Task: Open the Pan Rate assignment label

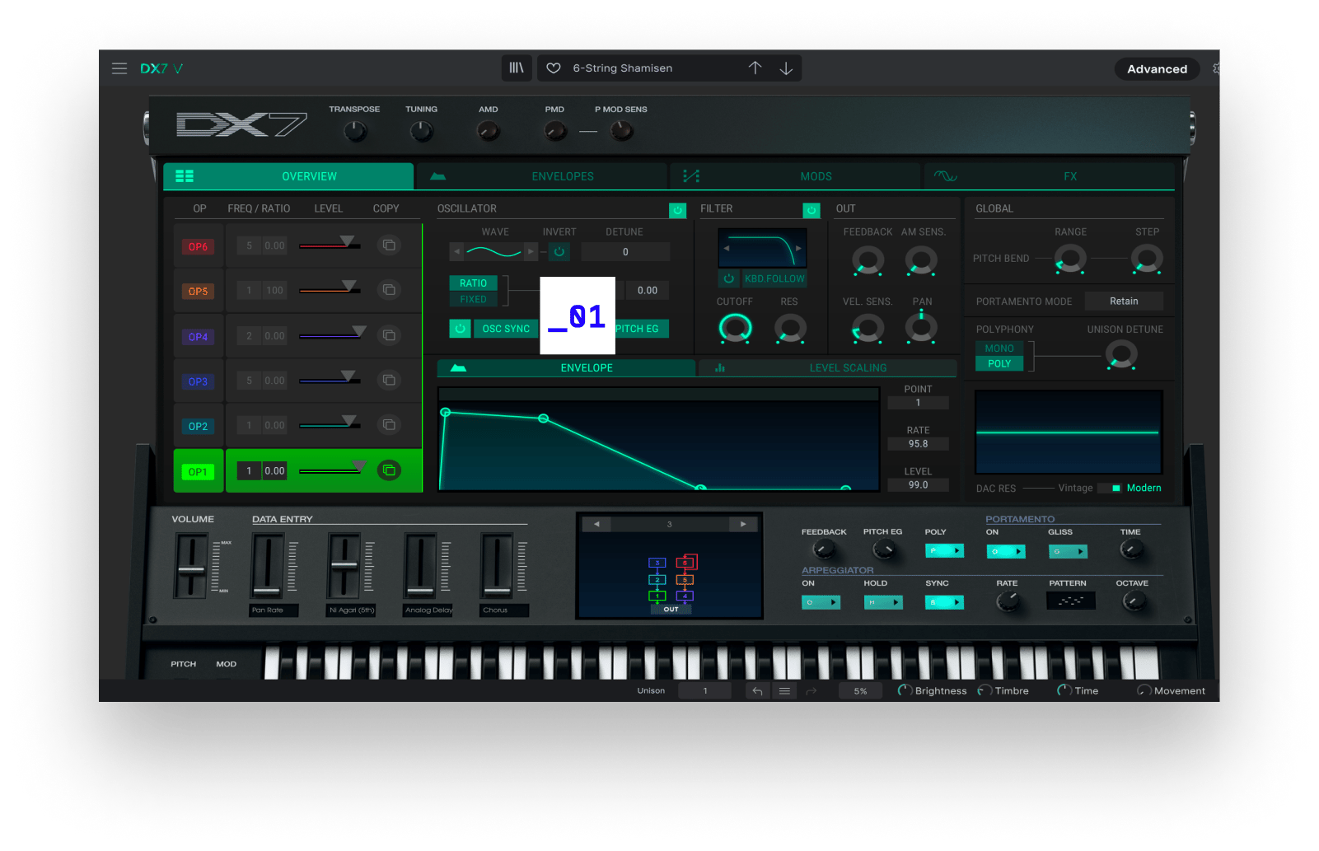Action: (274, 610)
